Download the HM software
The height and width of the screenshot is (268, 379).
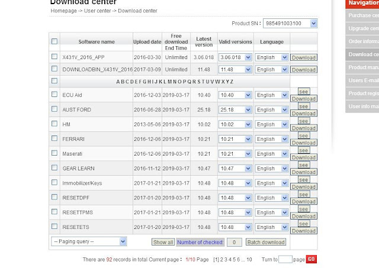point(304,128)
